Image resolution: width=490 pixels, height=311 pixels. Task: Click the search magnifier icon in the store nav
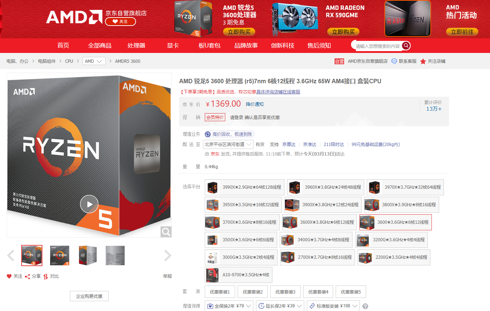click(406, 46)
